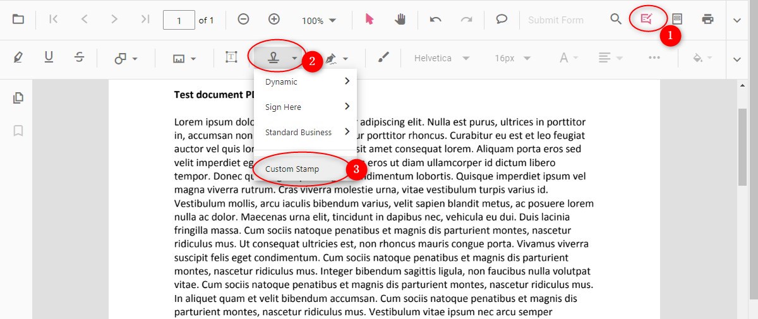Open the search magnifier tool
Image resolution: width=758 pixels, height=319 pixels.
point(616,19)
